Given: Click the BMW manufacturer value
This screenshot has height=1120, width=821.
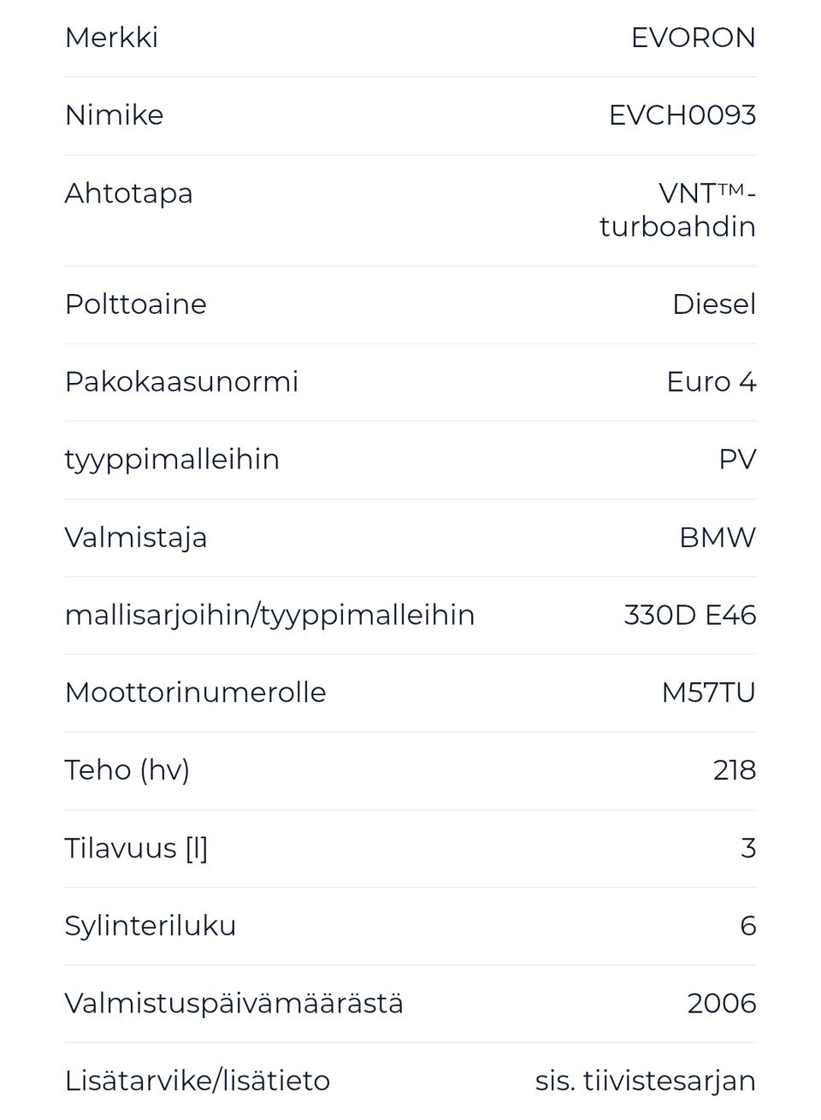Looking at the screenshot, I should pos(718,538).
